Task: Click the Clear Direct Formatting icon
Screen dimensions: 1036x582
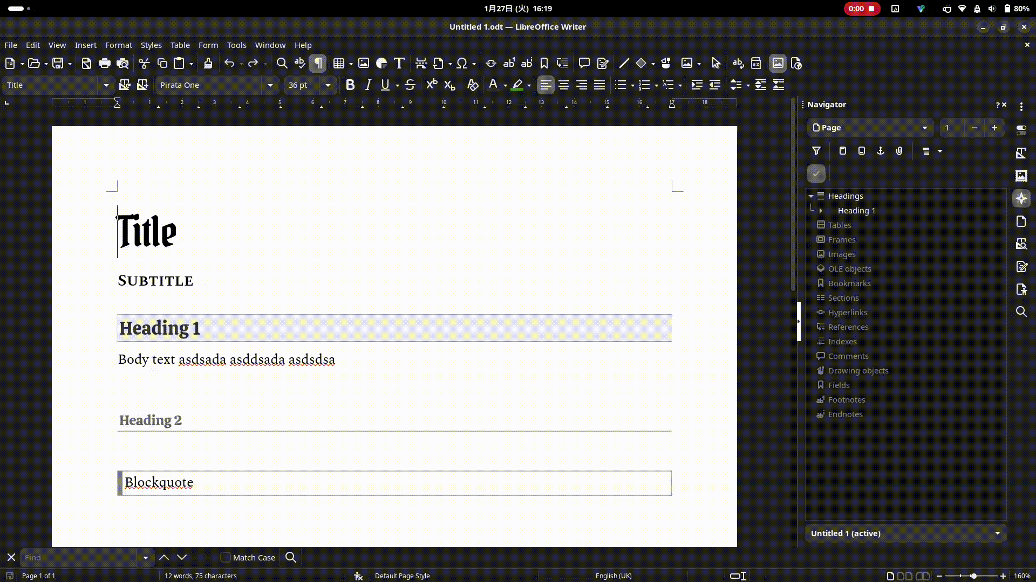Action: [473, 85]
